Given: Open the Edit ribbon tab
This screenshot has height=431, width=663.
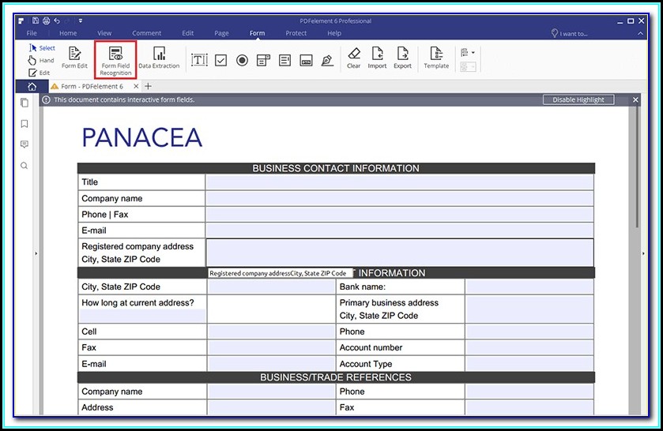Looking at the screenshot, I should click(188, 33).
